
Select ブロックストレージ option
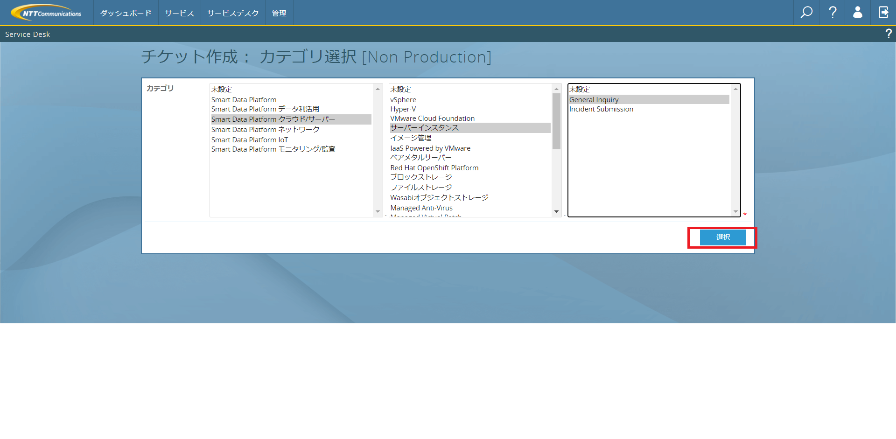pyautogui.click(x=470, y=177)
